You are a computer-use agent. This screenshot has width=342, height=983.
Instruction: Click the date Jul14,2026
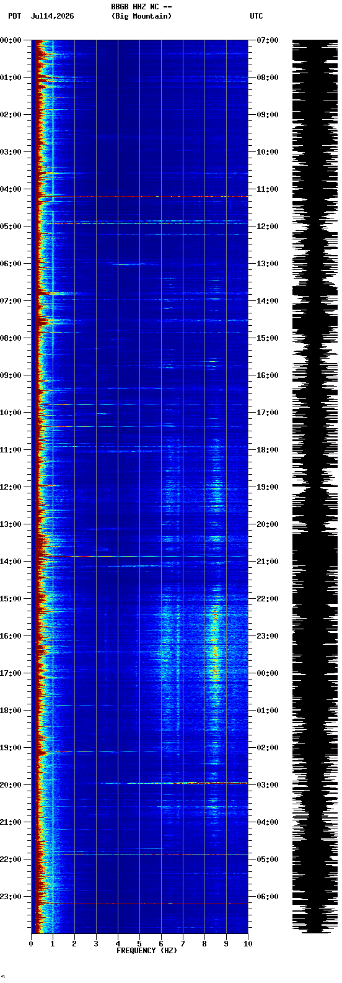(x=52, y=16)
